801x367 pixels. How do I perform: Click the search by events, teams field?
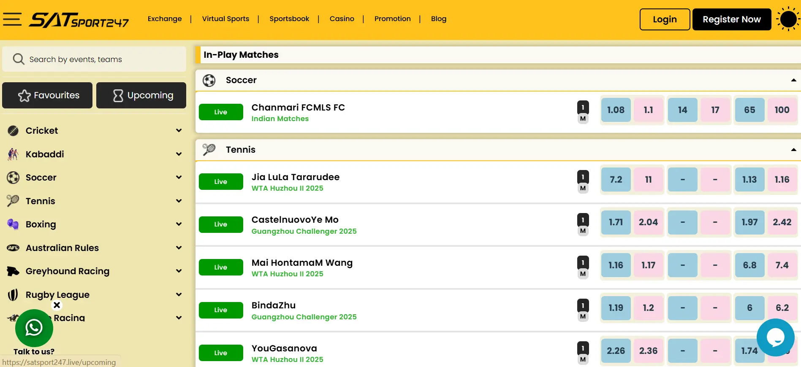click(x=94, y=59)
